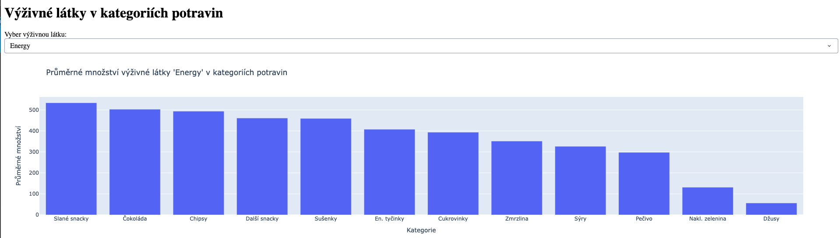Click the 'Kategorie' x-axis title
The height and width of the screenshot is (238, 840).
pyautogui.click(x=421, y=230)
